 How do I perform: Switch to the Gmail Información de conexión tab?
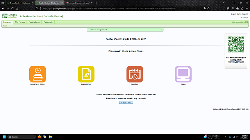click(79, 3)
